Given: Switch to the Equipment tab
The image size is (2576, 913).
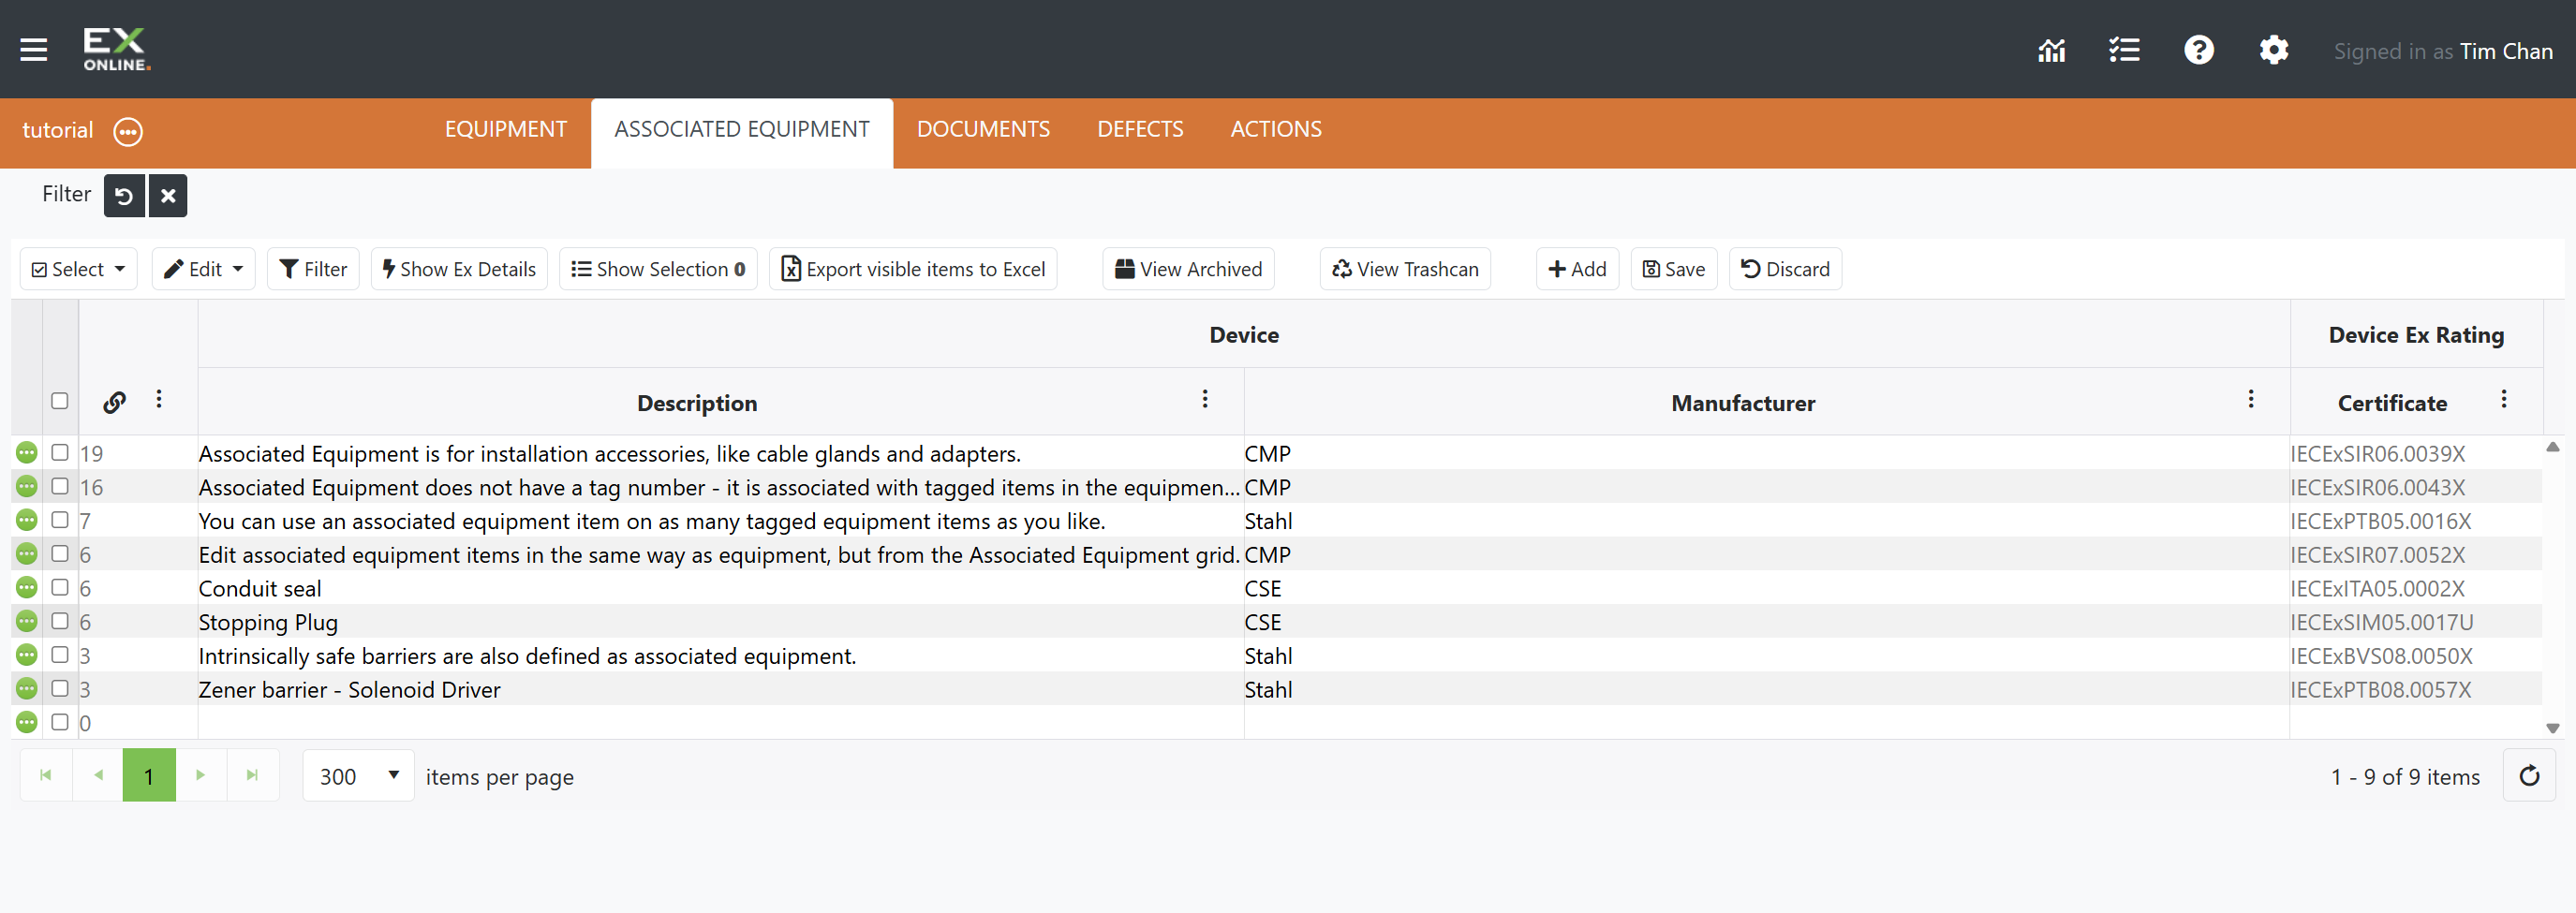Looking at the screenshot, I should (x=506, y=130).
